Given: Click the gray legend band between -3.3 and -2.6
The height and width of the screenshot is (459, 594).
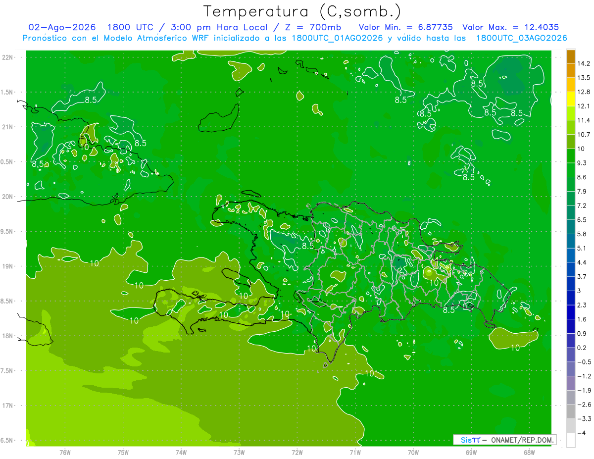Looking at the screenshot, I should coord(571,411).
